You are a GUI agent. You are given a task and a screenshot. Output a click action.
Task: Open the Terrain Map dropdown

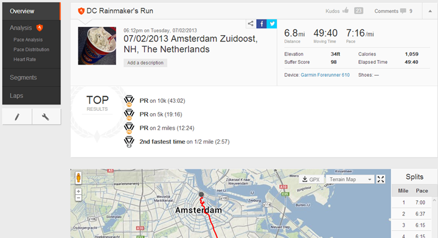(350, 180)
